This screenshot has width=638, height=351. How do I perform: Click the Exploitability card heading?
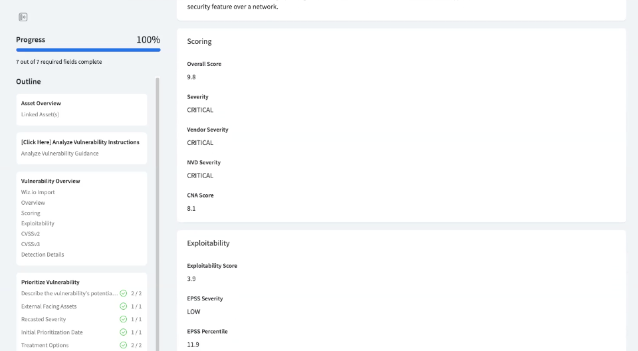[x=208, y=243]
